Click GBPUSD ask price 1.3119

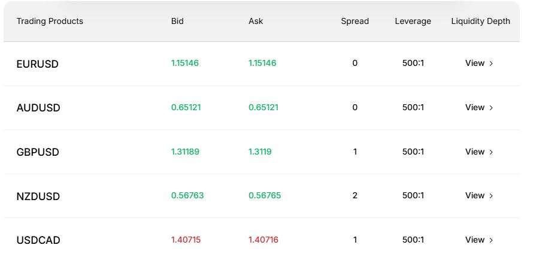(x=260, y=152)
